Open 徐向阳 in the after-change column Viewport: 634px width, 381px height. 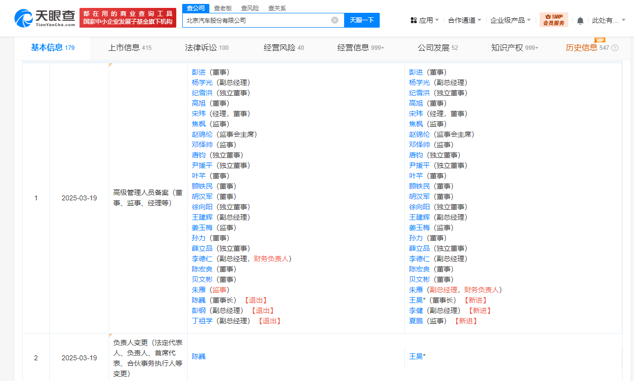click(x=420, y=207)
